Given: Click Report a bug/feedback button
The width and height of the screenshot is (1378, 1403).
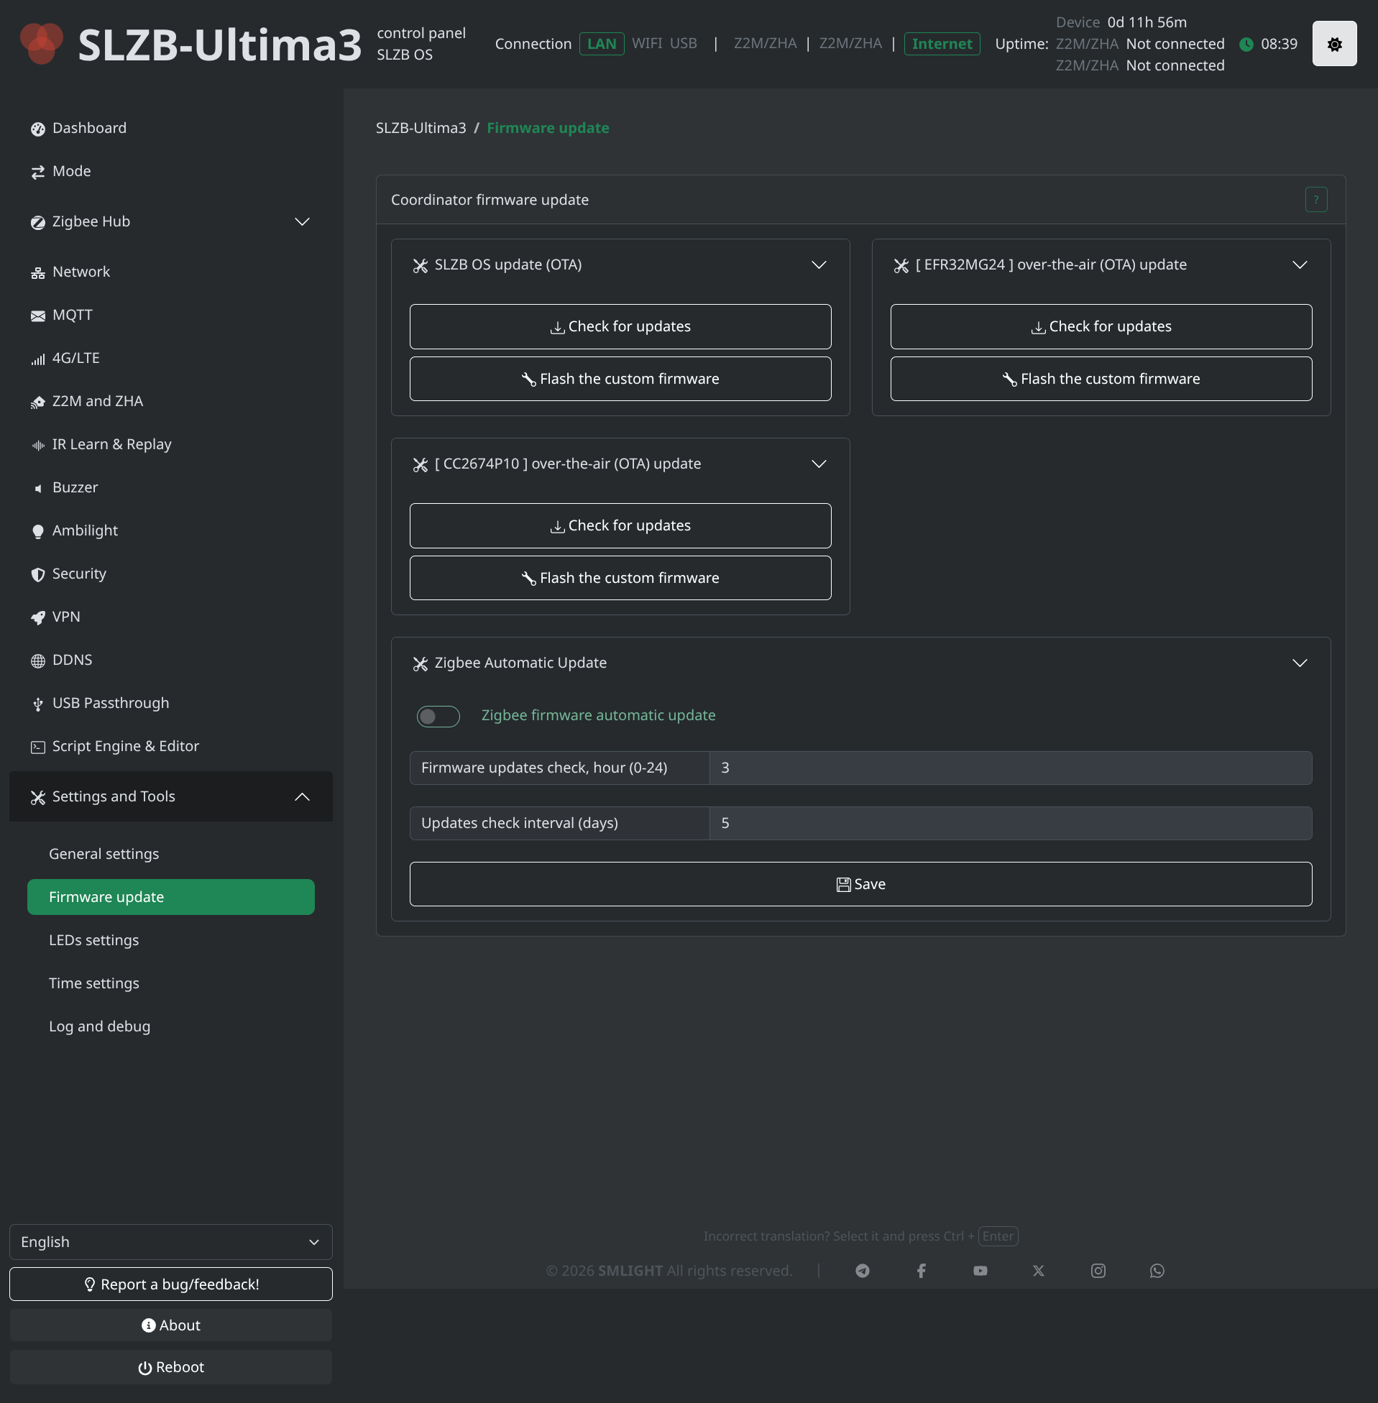Looking at the screenshot, I should (x=171, y=1284).
